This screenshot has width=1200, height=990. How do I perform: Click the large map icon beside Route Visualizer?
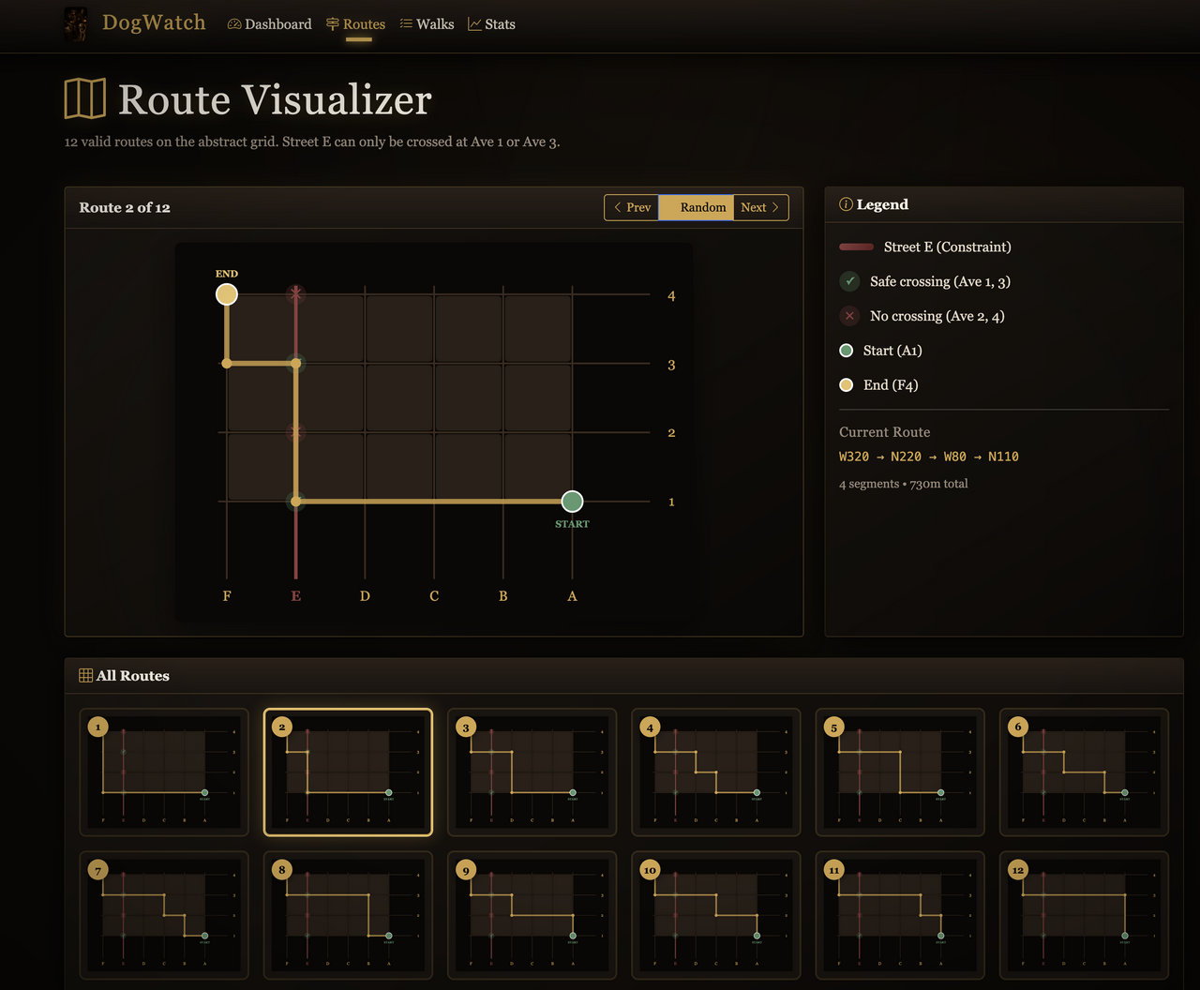(84, 99)
